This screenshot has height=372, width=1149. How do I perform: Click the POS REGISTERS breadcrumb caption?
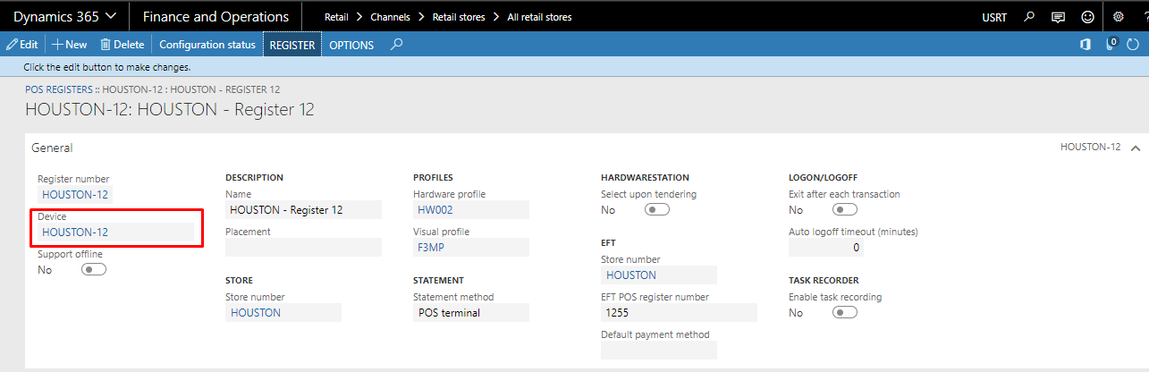pyautogui.click(x=58, y=89)
